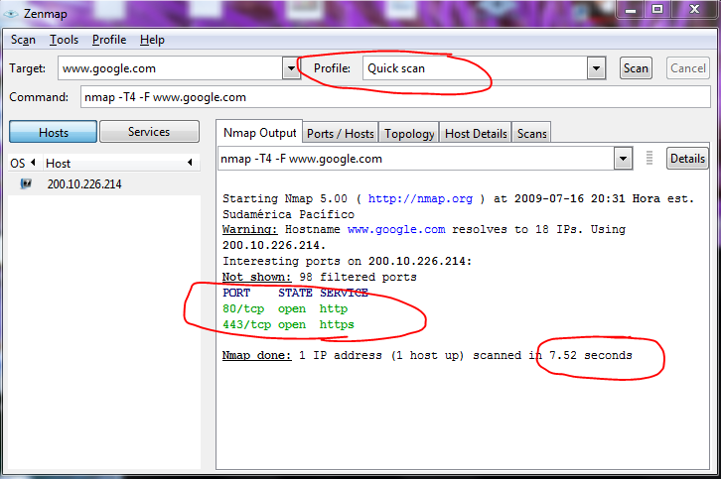The image size is (721, 479).
Task: Click the Host column sort arrow
Action: (190, 163)
